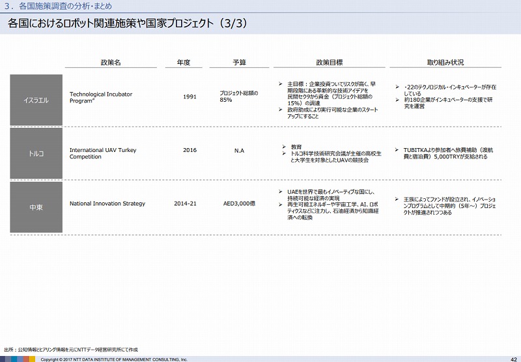The width and height of the screenshot is (521, 362).
Task: Select the トルコ country label box
Action: [36, 153]
